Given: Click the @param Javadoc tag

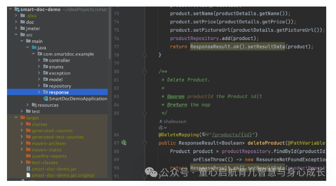Looking at the screenshot, I should click(176, 96).
